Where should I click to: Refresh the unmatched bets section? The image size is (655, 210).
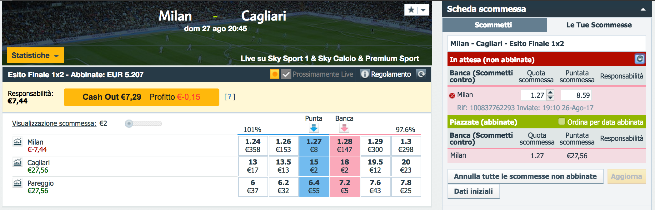tap(640, 59)
